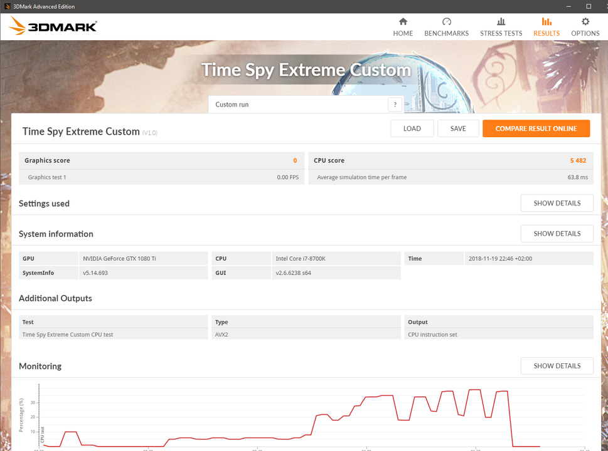Click the SAVE button
Image resolution: width=608 pixels, height=451 pixels.
click(x=458, y=128)
